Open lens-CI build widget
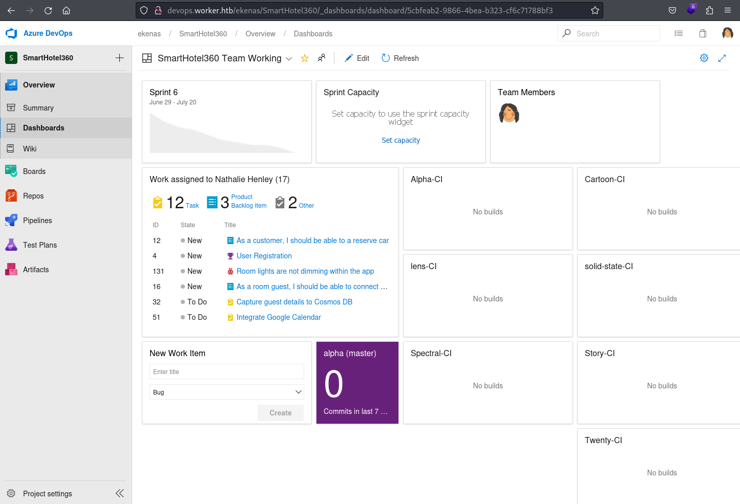 pos(488,296)
